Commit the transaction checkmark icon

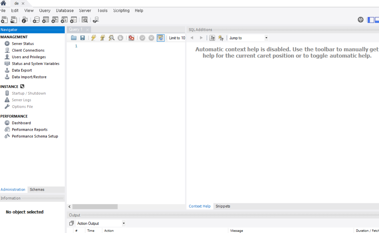click(x=142, y=38)
